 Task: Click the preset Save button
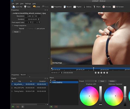(102, 81)
